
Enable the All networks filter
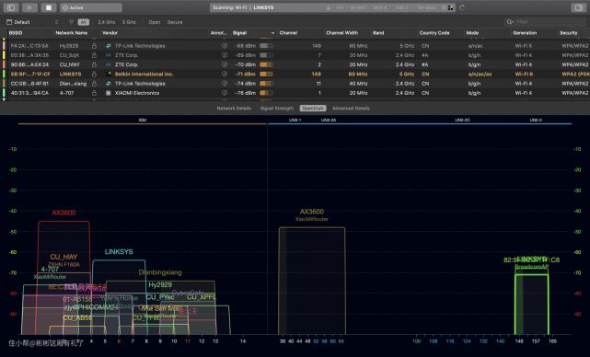(x=84, y=22)
